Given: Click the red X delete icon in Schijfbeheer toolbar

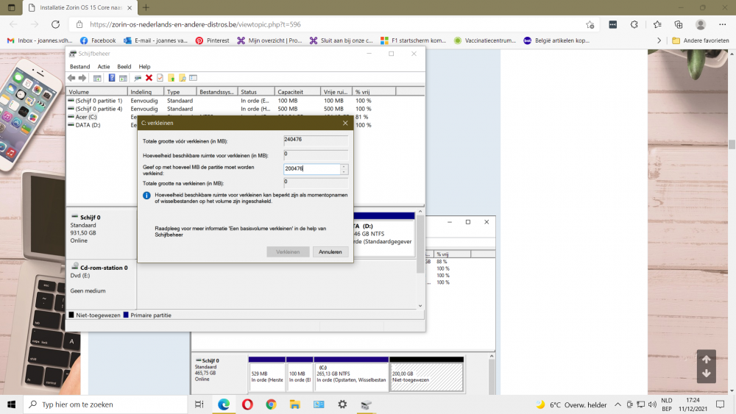Looking at the screenshot, I should [149, 78].
